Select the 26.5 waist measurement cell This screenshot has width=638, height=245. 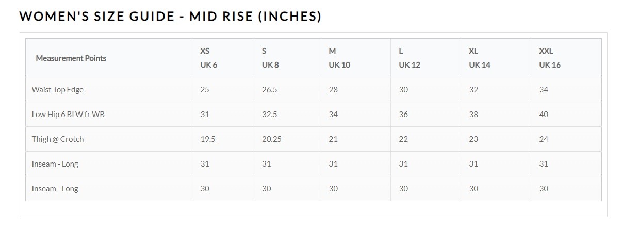coord(269,90)
